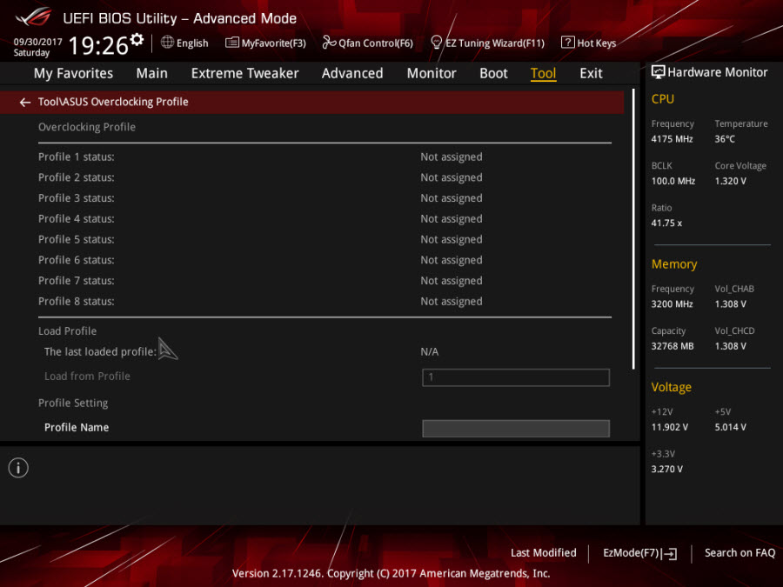Click Core Voltage 1.320 V value
This screenshot has width=783, height=587.
click(x=731, y=181)
